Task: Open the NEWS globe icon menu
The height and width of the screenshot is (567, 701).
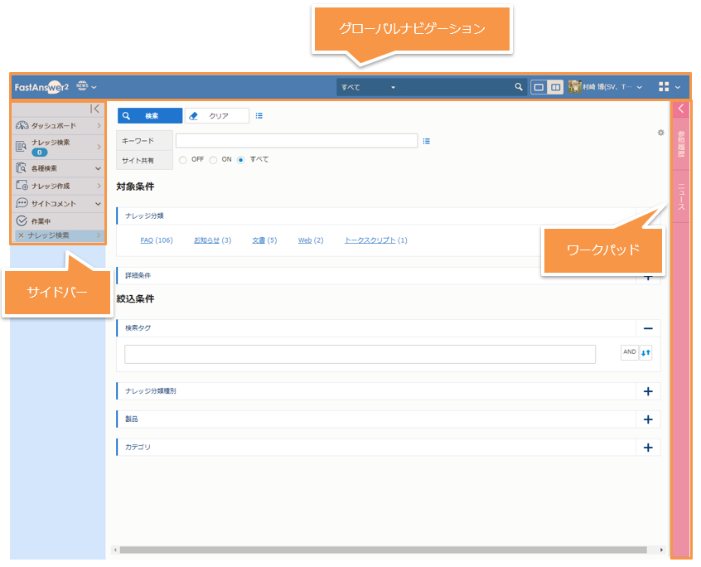Action: pyautogui.click(x=82, y=86)
